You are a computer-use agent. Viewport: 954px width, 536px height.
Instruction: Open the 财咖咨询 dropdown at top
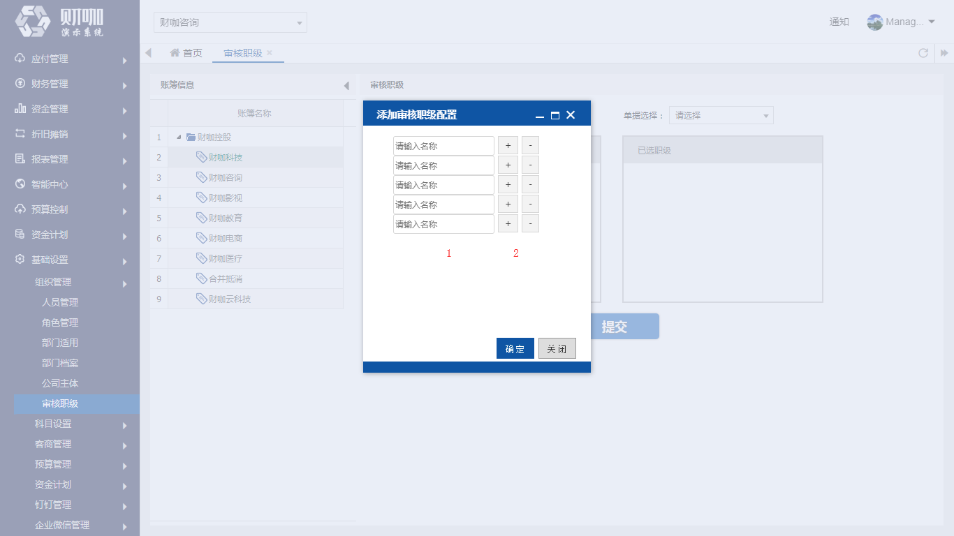230,22
